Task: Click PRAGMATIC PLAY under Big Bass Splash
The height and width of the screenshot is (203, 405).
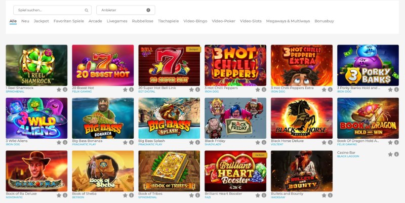Action: (x=150, y=145)
